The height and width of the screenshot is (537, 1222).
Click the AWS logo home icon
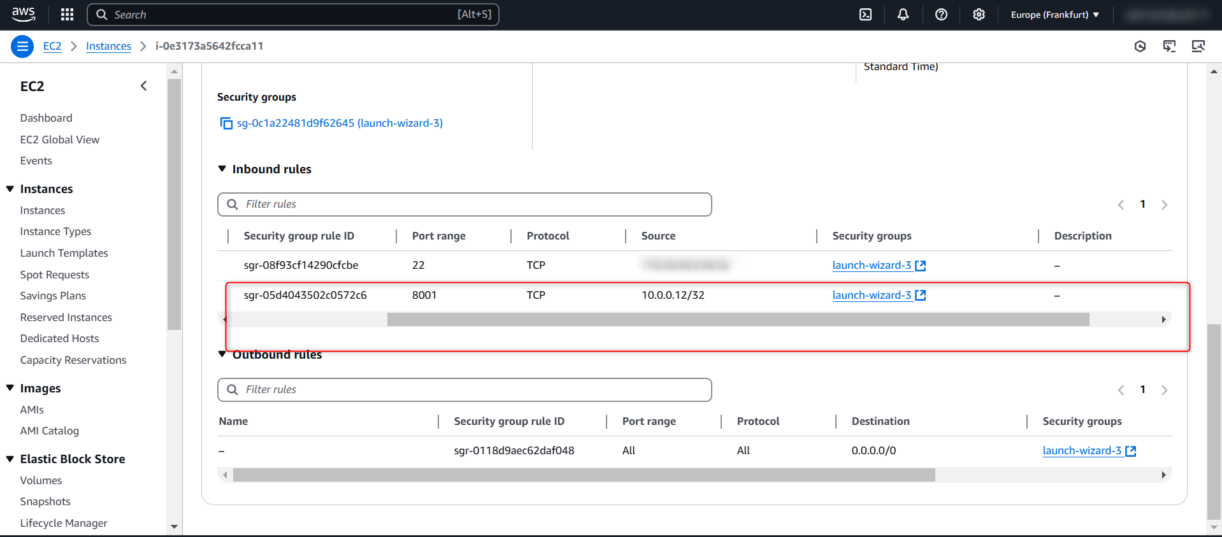click(24, 14)
